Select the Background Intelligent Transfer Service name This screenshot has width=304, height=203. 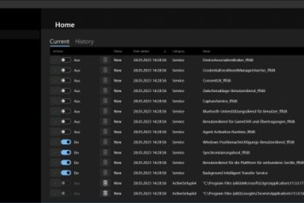(235, 173)
